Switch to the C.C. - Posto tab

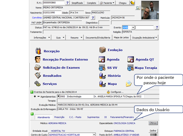pyautogui.click(x=75, y=117)
